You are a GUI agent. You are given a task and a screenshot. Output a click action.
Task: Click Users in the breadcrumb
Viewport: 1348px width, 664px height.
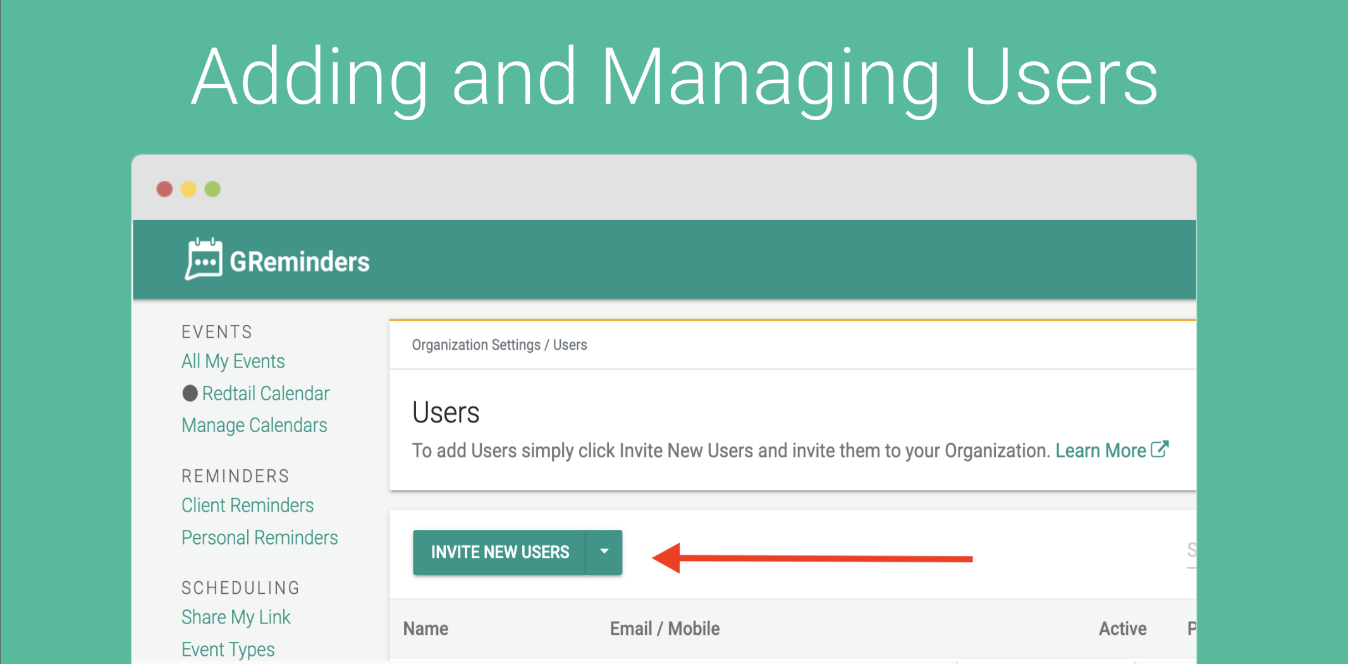click(x=570, y=345)
